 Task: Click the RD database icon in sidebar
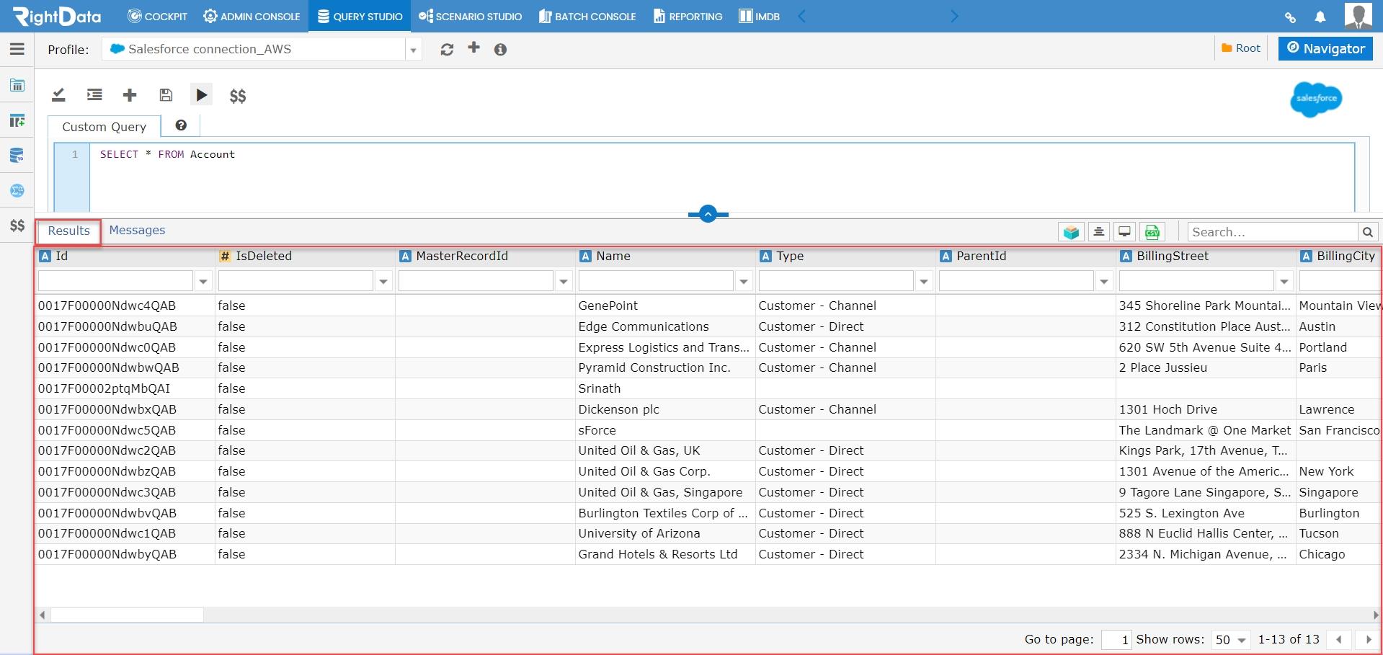17,155
